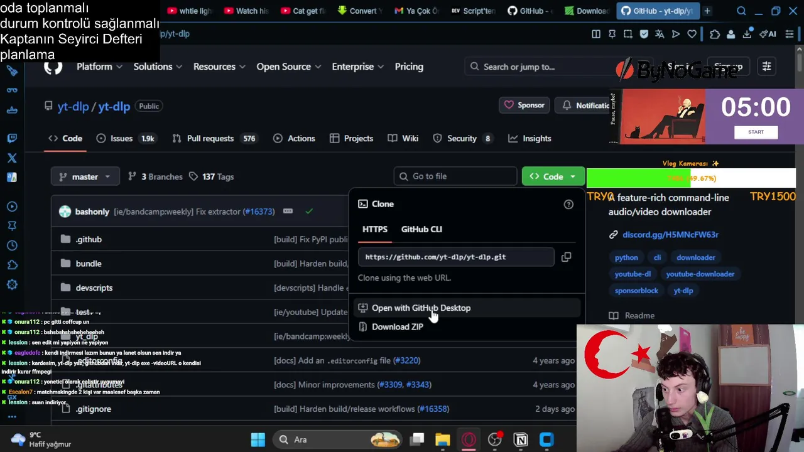Click the split-screen icon in address bar
The image size is (804, 452).
pos(596,34)
